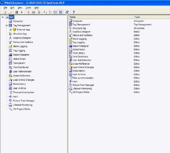
Task: Open the Help menu
Action: point(36,8)
